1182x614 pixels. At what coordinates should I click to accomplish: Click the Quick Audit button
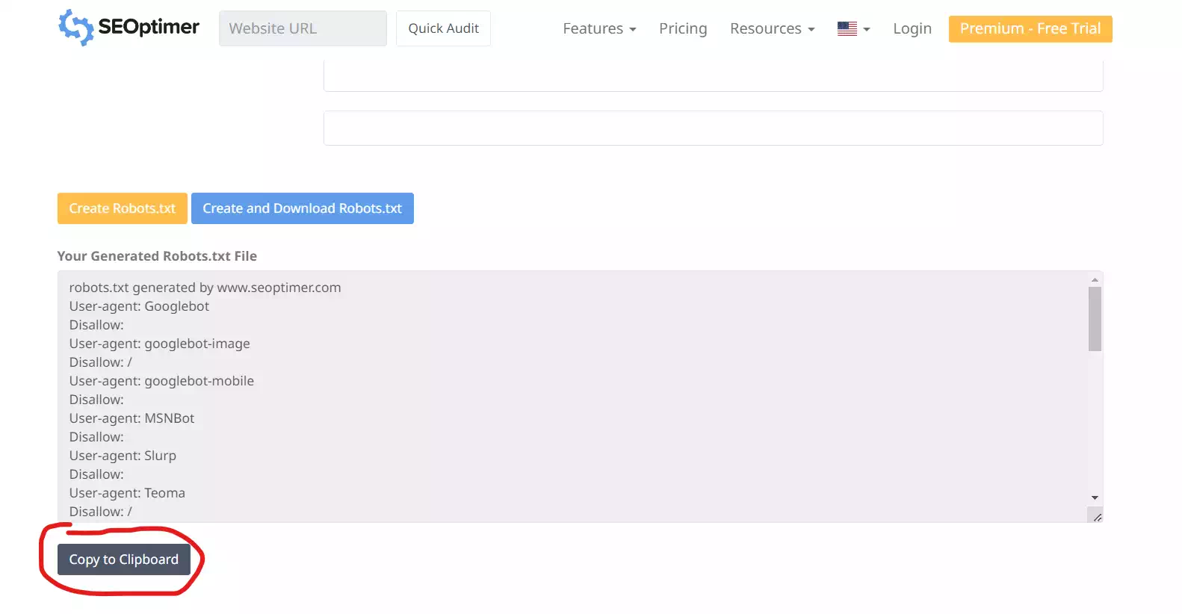click(x=443, y=28)
